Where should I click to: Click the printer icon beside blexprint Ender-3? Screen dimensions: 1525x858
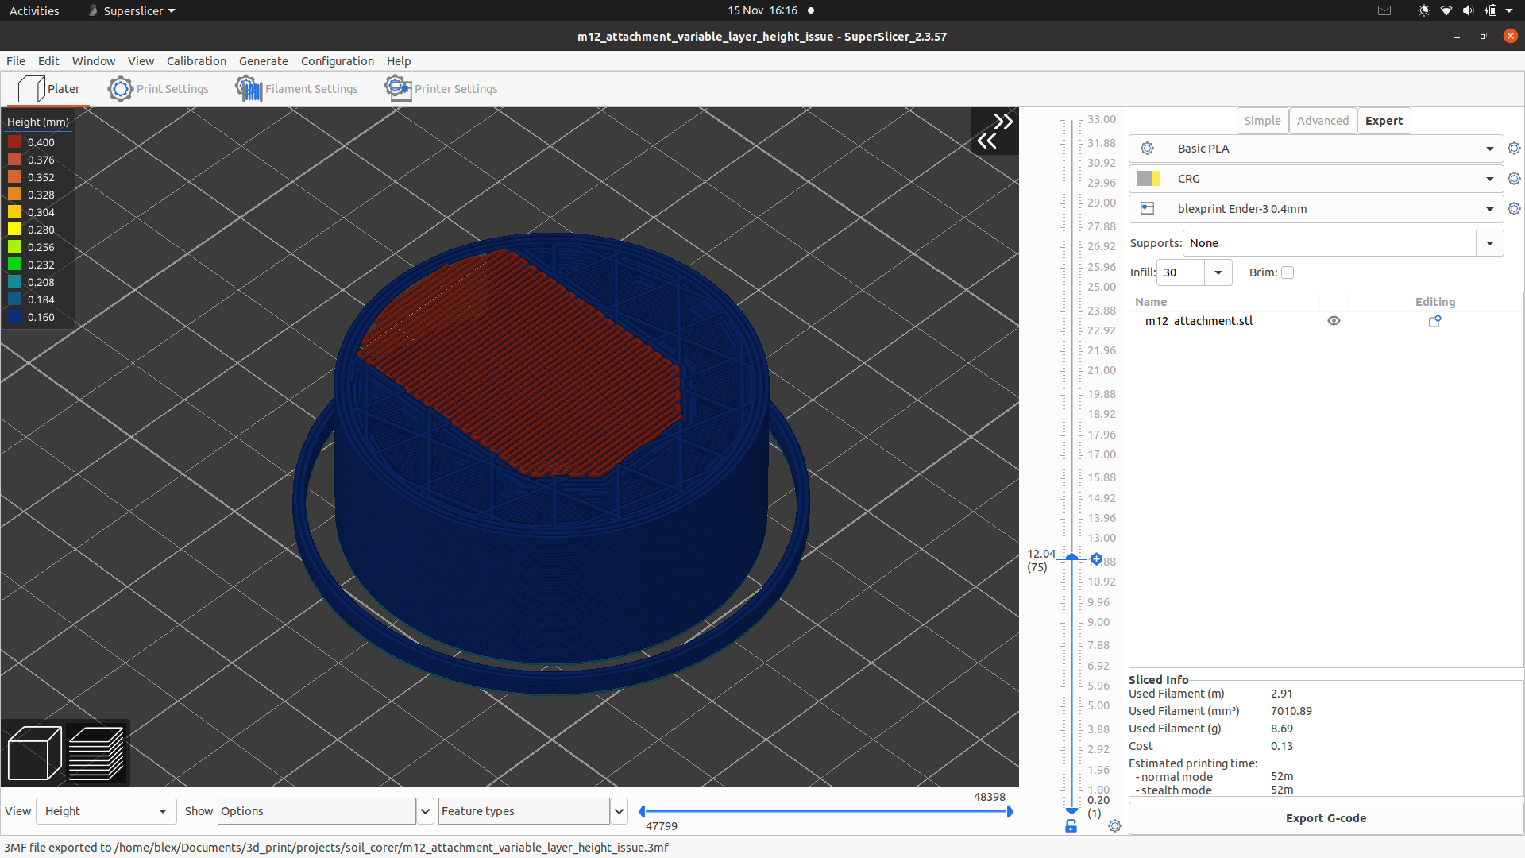(x=1147, y=209)
